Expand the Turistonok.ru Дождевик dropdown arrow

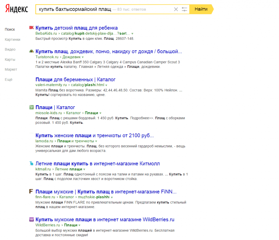pos(83,57)
